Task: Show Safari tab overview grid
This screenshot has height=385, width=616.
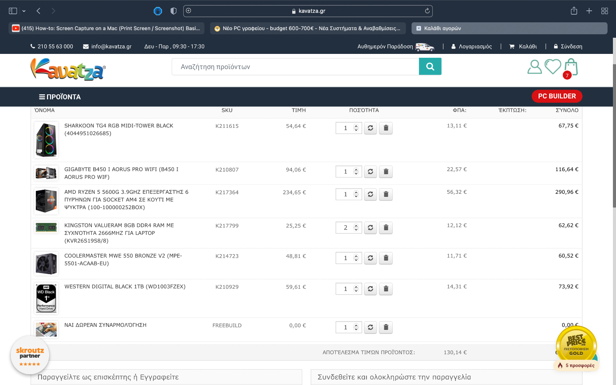Action: pos(604,11)
